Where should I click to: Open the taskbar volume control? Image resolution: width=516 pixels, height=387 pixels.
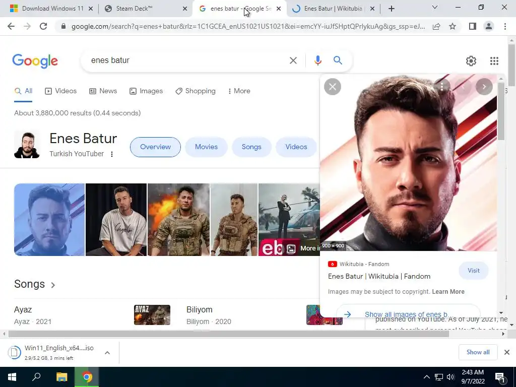[450, 377]
